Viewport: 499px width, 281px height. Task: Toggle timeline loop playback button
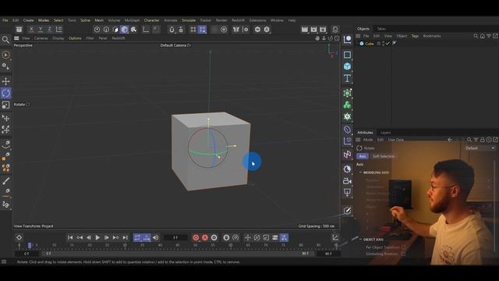click(x=137, y=237)
